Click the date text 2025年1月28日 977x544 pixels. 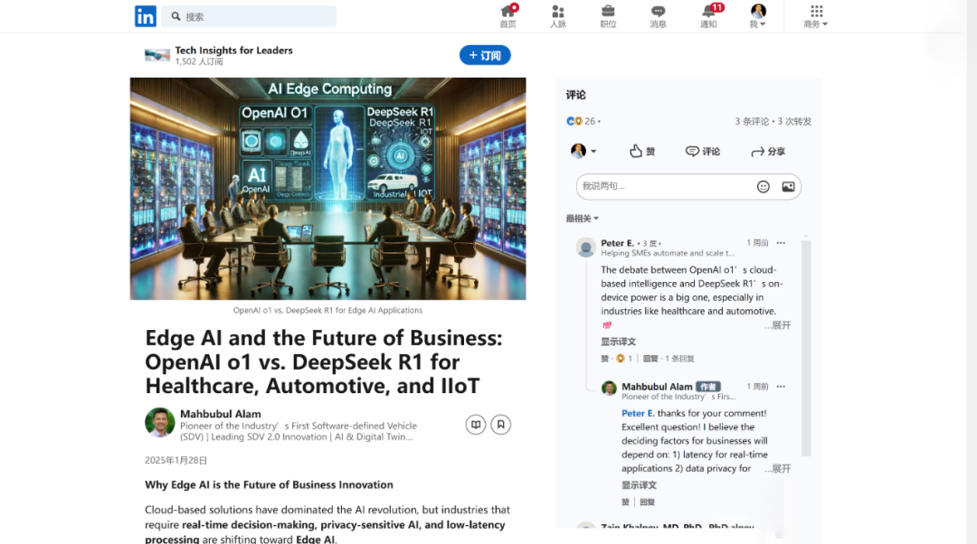point(175,461)
